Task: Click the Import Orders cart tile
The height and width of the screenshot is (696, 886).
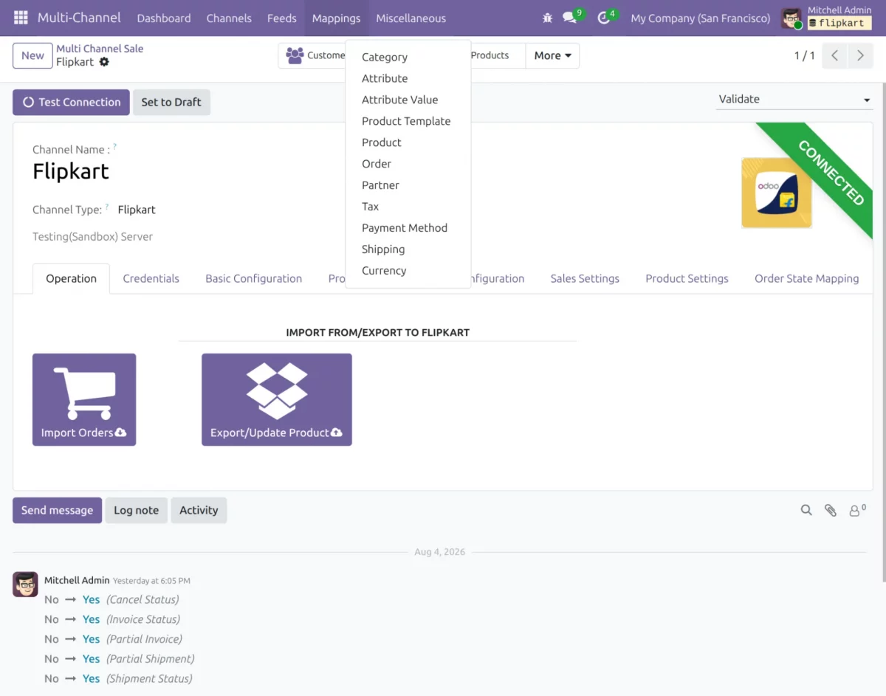Action: (84, 399)
